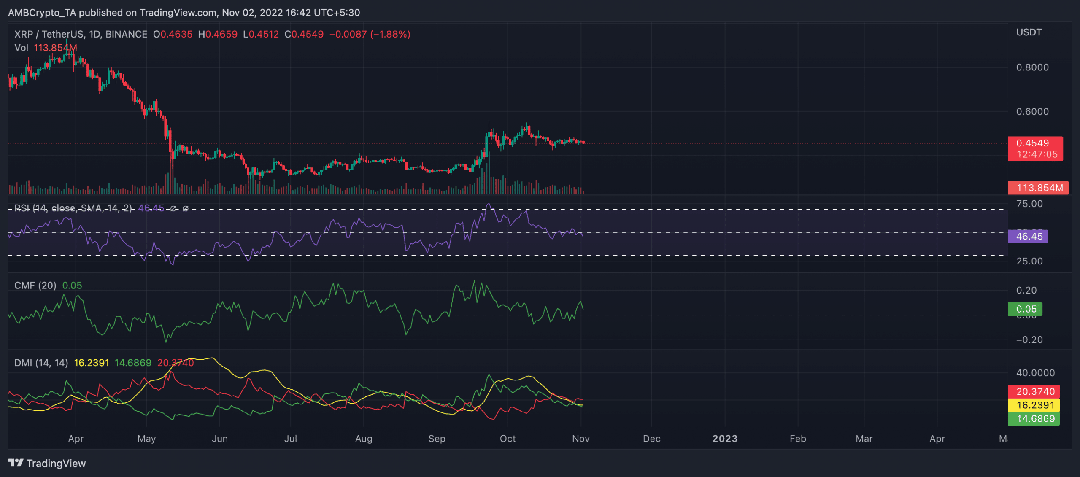Image resolution: width=1080 pixels, height=477 pixels.
Task: Click the USDT currency label
Action: coord(1029,32)
